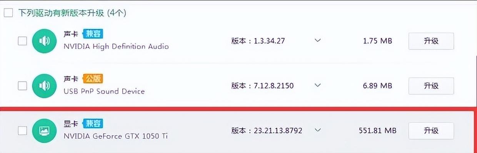The width and height of the screenshot is (477, 153).
Task: Click the USB PnP Sound Device speaker icon
Action: 44,86
